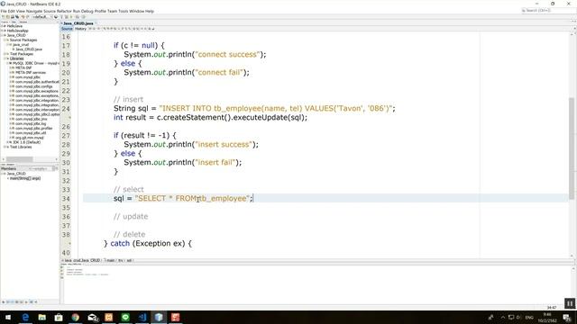Click pause button at bottom right

click(x=570, y=303)
